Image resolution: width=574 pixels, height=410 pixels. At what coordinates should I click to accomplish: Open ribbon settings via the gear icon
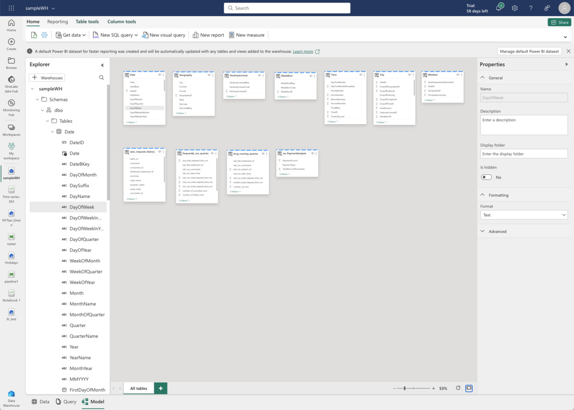(44, 34)
